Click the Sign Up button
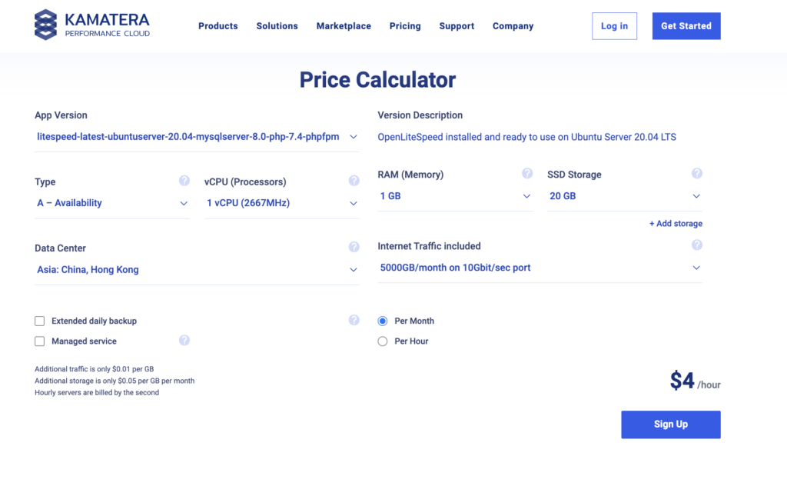The height and width of the screenshot is (486, 787). point(670,424)
